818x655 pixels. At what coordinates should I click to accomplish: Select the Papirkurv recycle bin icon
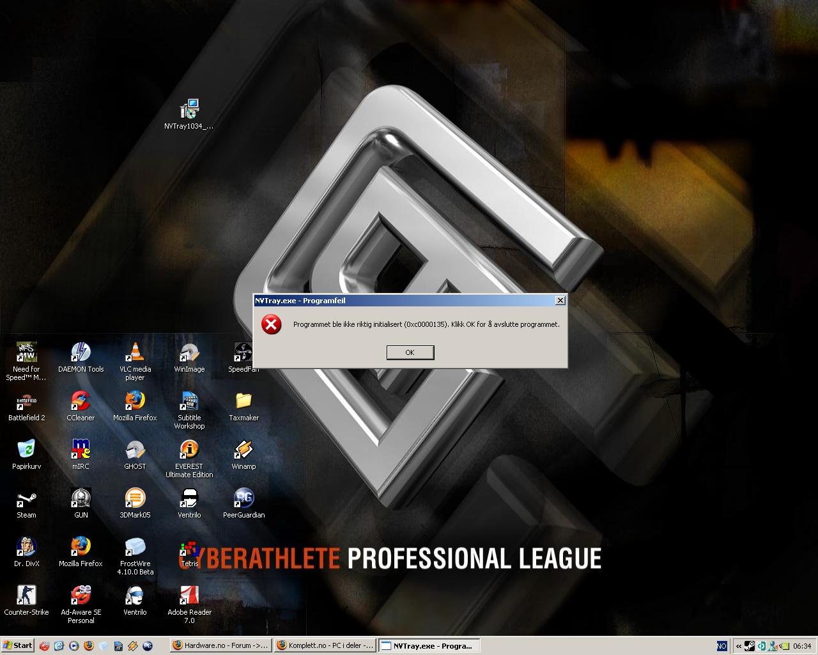(26, 455)
